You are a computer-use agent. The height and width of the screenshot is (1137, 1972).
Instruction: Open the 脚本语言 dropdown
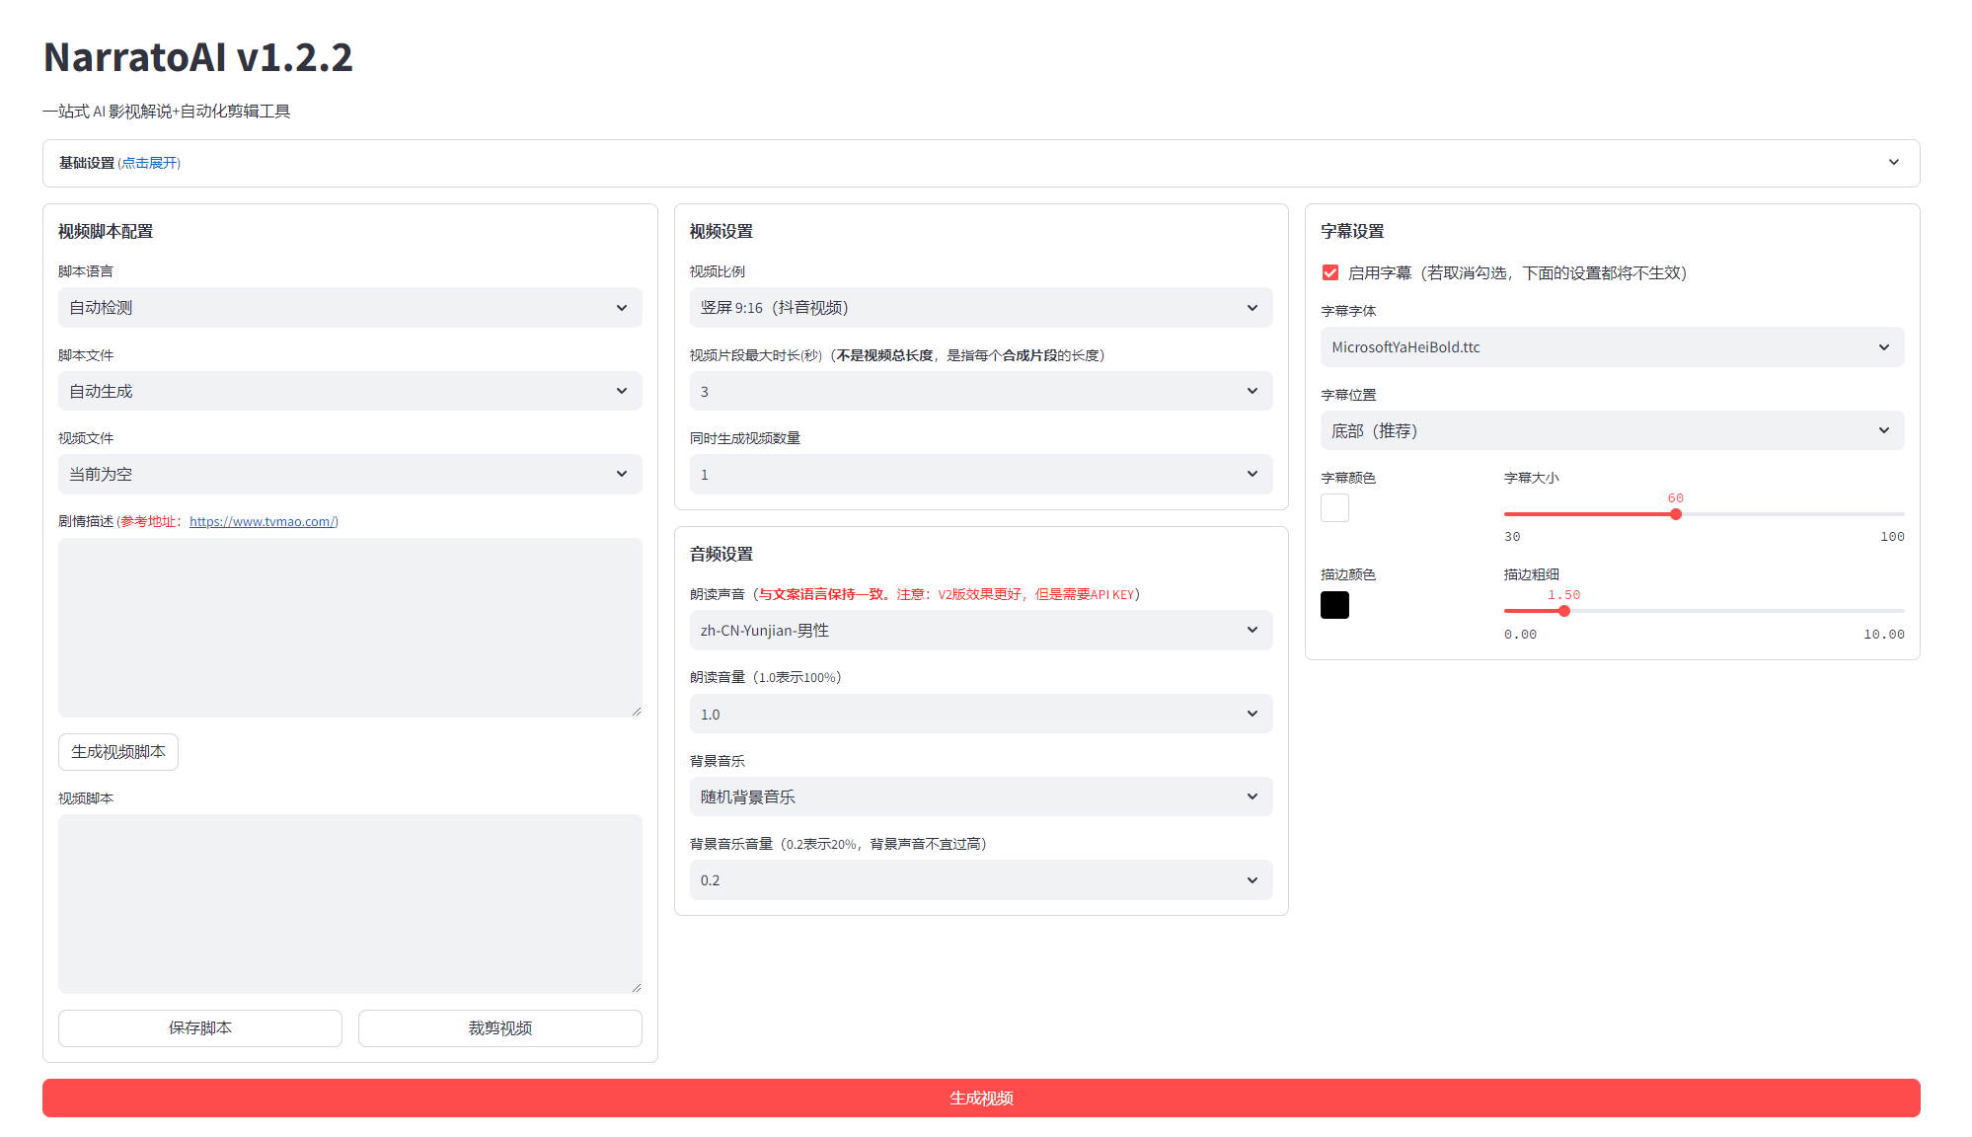[349, 308]
